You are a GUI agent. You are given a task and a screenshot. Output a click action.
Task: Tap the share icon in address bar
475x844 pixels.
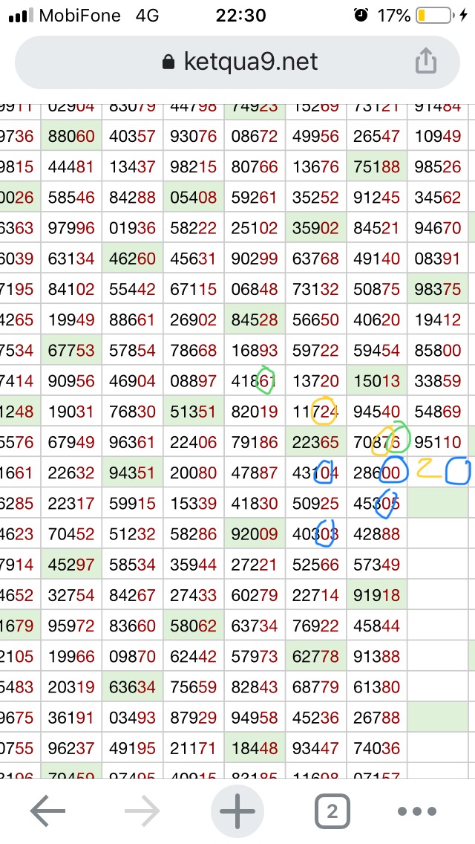425,61
